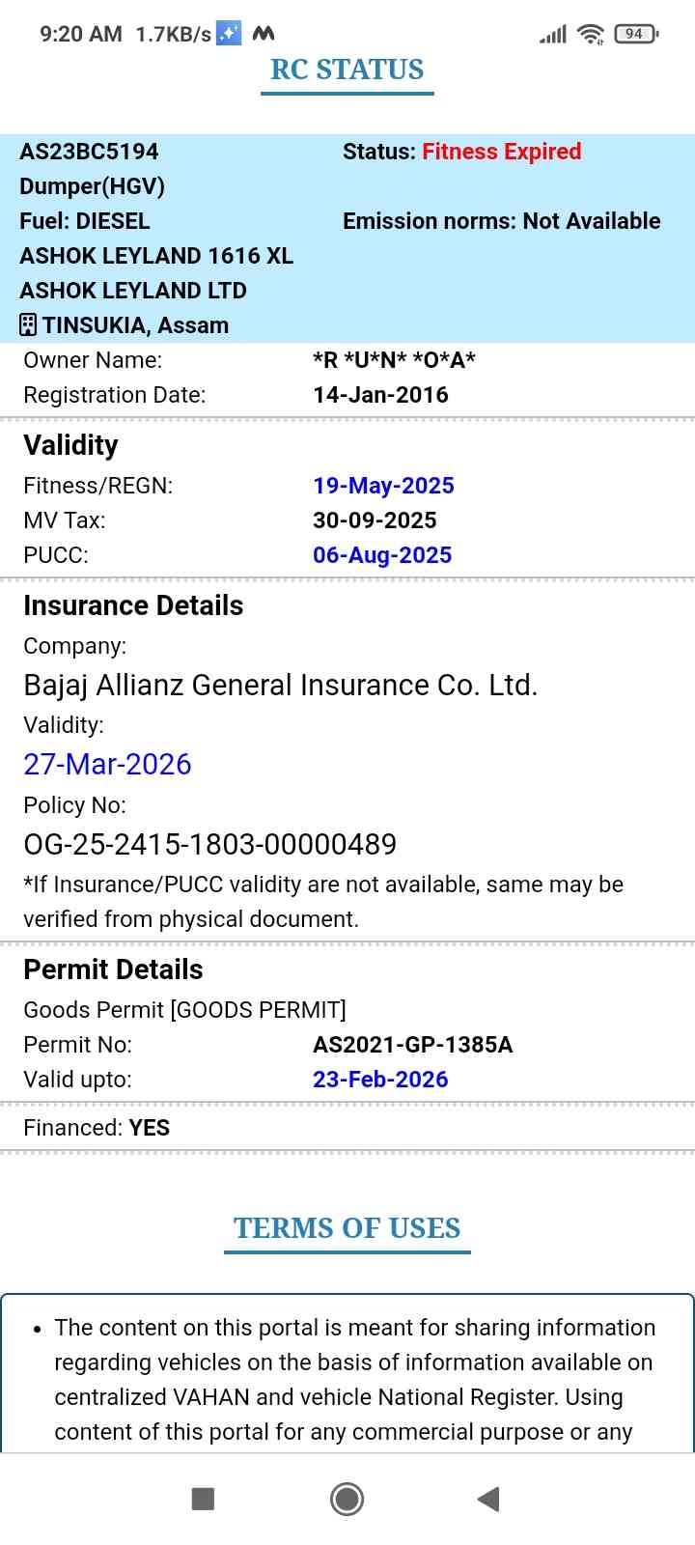This screenshot has width=695, height=1545.
Task: Tap the M app notification icon
Action: (x=264, y=34)
